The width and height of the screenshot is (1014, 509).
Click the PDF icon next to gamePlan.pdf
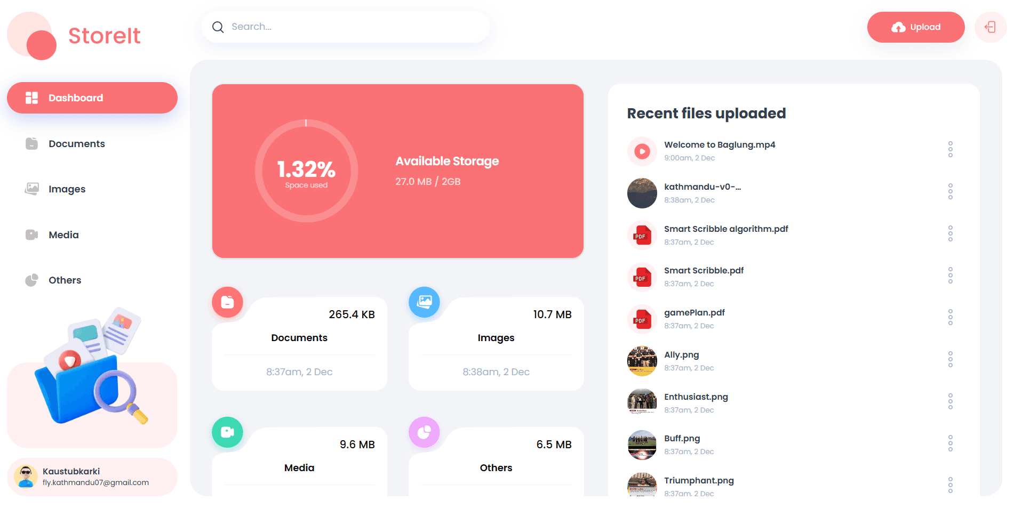pos(642,319)
